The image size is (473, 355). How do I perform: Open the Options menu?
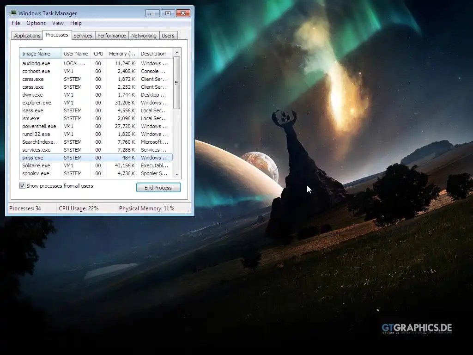[x=36, y=23]
